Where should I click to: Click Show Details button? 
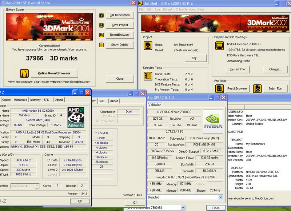[120, 45]
